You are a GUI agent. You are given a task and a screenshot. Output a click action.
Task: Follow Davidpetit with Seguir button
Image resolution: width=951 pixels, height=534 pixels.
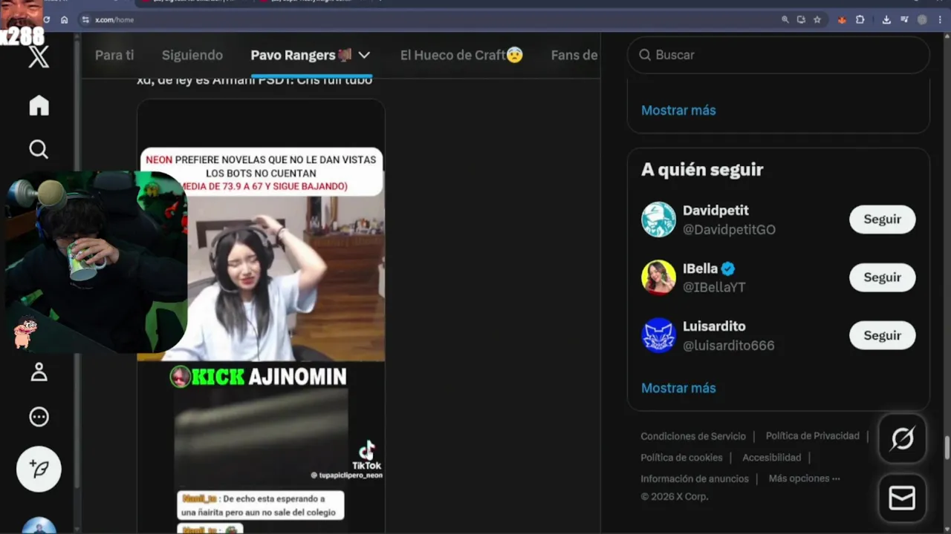point(882,220)
